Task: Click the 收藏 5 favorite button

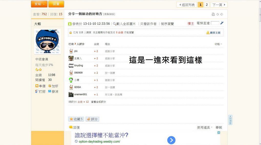Action: pos(76,119)
